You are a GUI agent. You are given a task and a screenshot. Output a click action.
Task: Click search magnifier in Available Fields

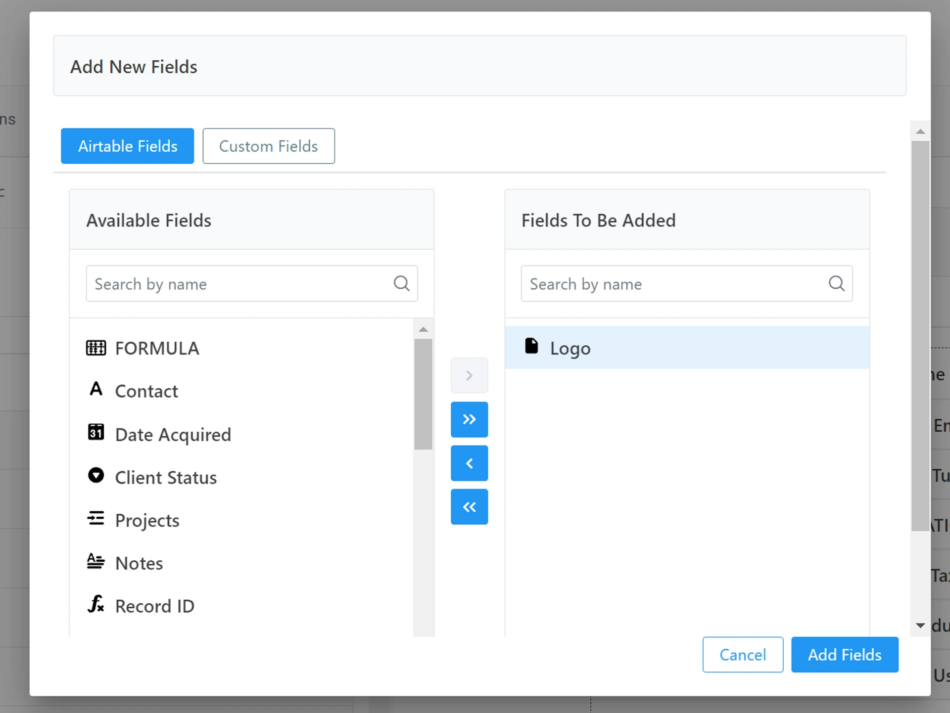click(401, 283)
